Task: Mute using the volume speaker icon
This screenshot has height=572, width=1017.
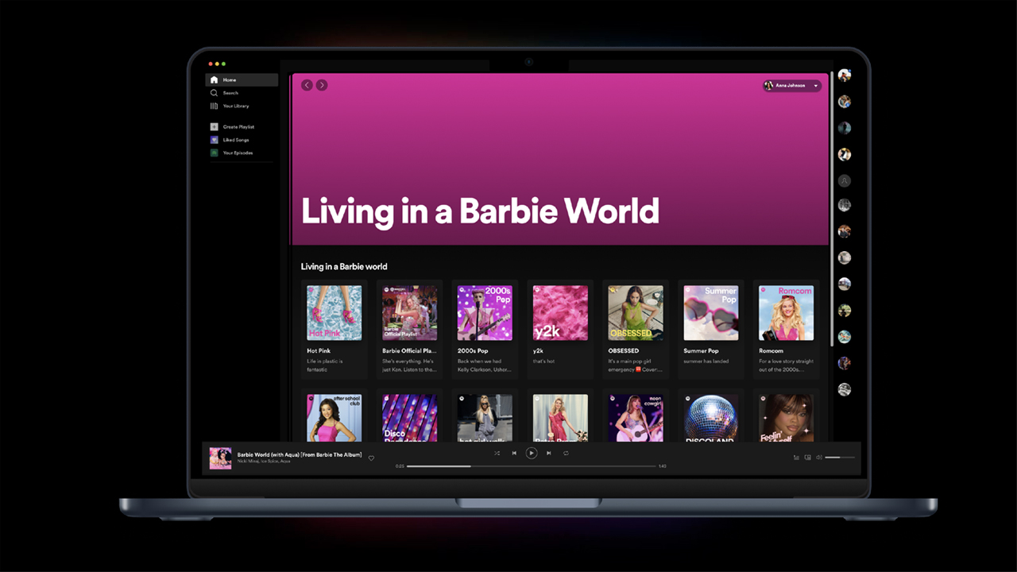Action: pyautogui.click(x=819, y=458)
